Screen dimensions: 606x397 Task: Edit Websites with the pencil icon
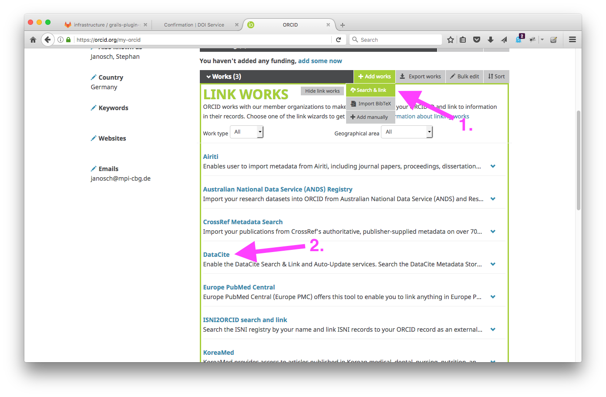coord(93,138)
